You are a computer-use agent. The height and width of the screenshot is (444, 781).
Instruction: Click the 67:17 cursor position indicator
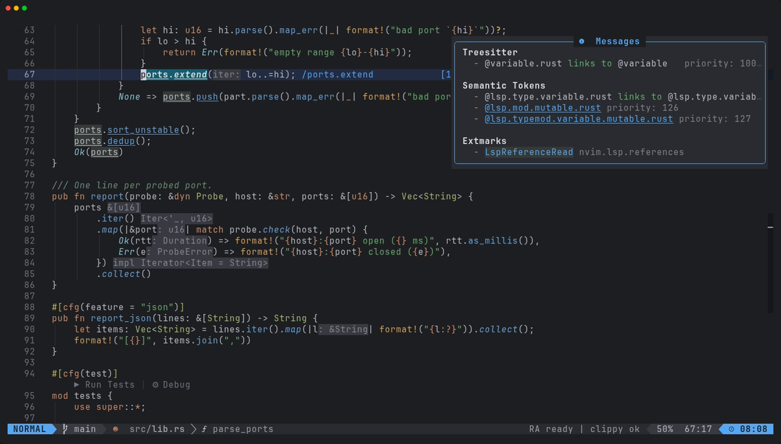(x=698, y=429)
